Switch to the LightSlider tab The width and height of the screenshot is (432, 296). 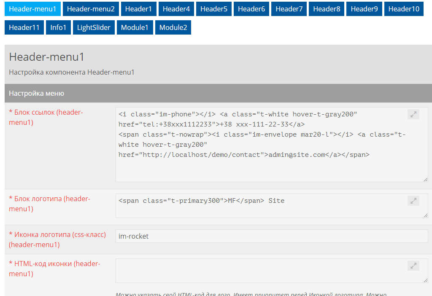[x=93, y=28]
